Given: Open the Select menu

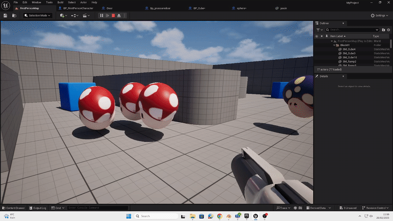Looking at the screenshot, I should (72, 2).
